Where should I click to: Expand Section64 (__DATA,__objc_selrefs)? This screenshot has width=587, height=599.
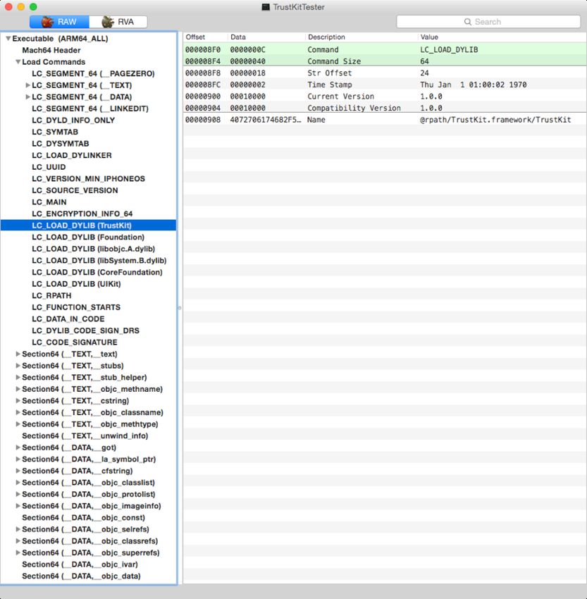18,529
